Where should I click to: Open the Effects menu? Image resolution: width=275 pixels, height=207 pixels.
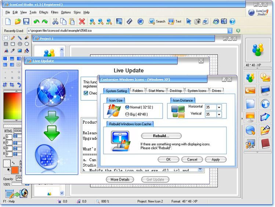point(44,12)
